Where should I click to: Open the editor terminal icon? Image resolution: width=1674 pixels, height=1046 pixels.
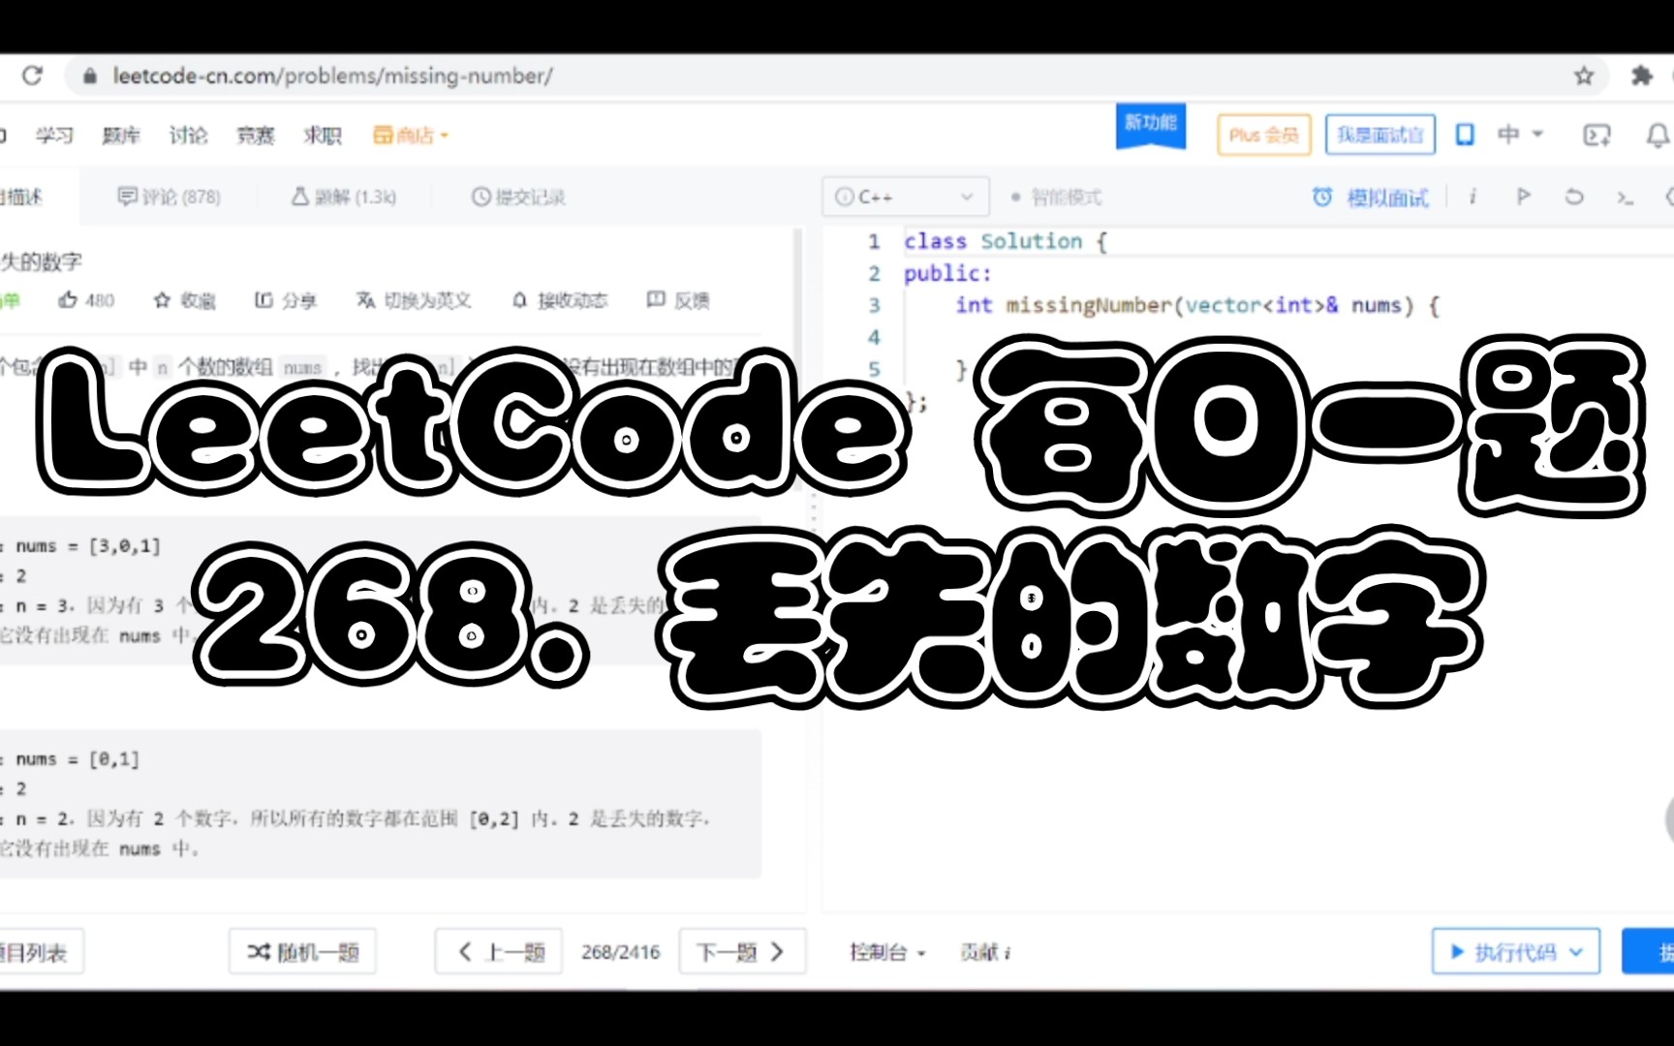[x=1626, y=198]
